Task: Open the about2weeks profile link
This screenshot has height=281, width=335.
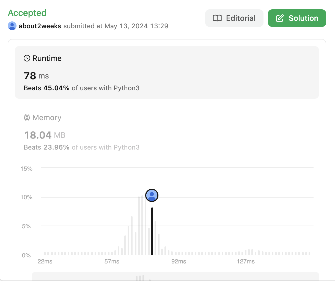Action: click(40, 26)
